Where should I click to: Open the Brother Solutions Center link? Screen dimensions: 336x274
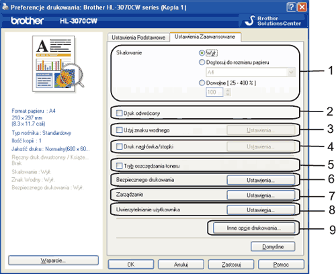pos(274,21)
